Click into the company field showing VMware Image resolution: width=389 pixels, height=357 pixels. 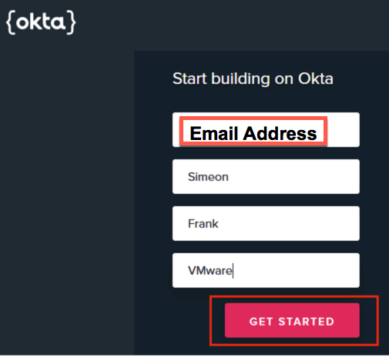coord(266,271)
